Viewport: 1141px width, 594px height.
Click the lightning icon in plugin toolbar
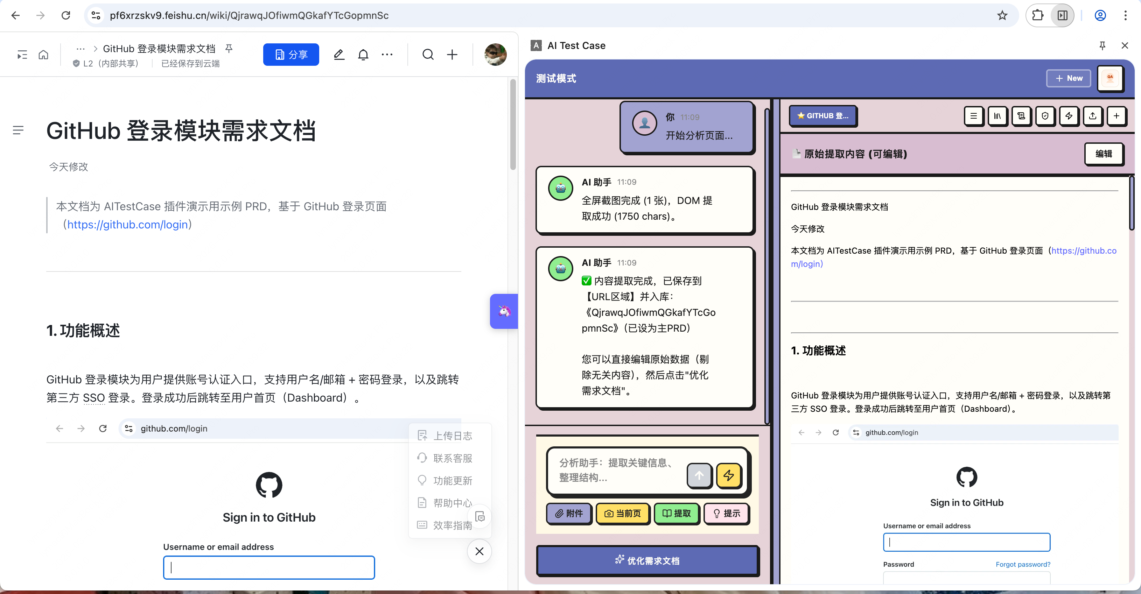(1069, 116)
